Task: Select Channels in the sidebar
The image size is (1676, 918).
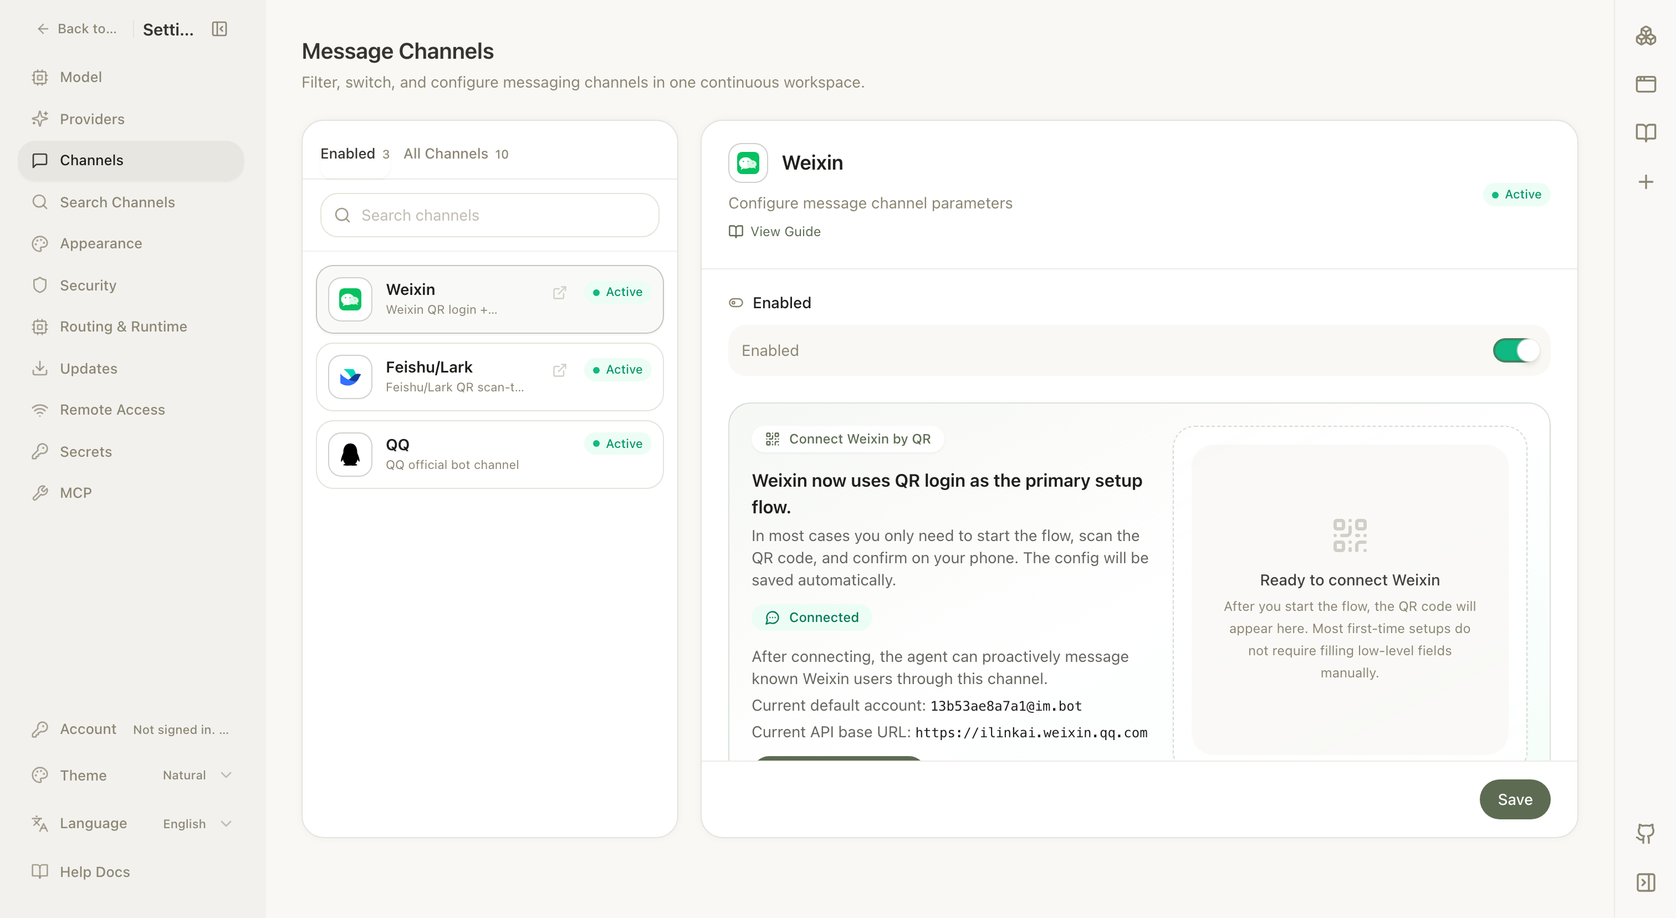Action: pyautogui.click(x=130, y=160)
